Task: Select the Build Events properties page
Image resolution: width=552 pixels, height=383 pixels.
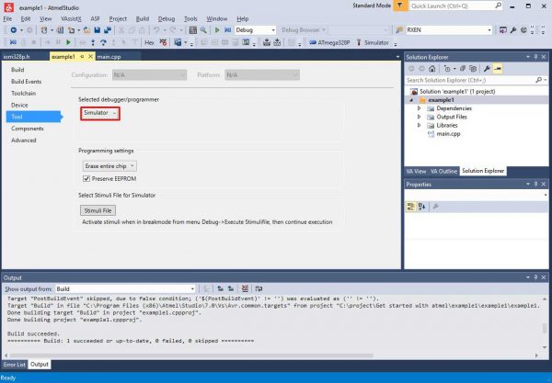Action: click(x=26, y=82)
